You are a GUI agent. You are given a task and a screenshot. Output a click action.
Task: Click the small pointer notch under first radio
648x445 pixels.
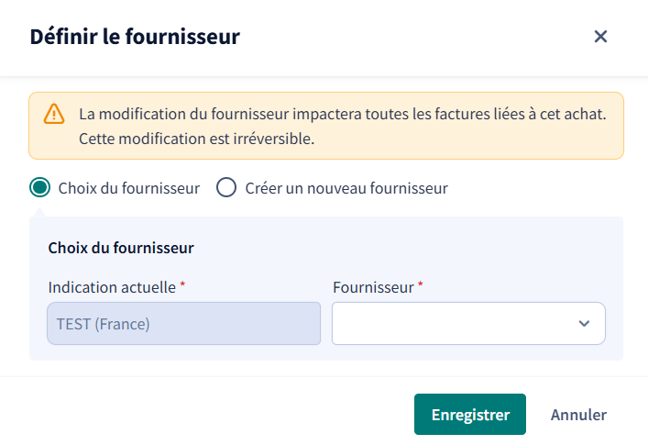click(x=39, y=213)
